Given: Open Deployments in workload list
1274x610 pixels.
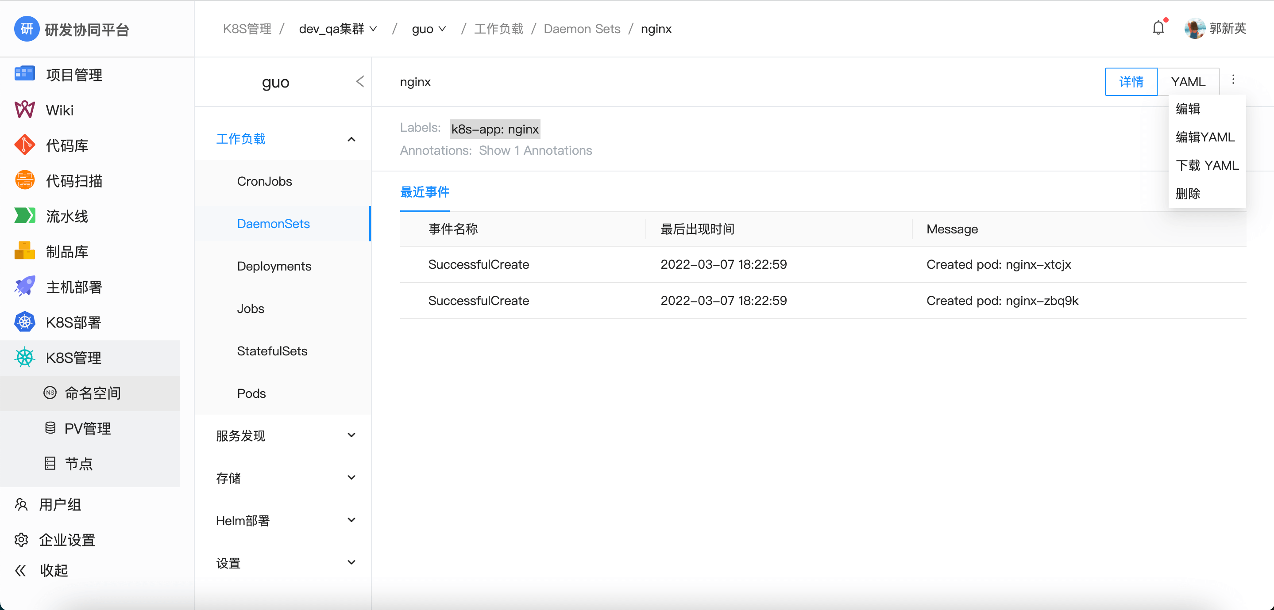Looking at the screenshot, I should tap(274, 266).
